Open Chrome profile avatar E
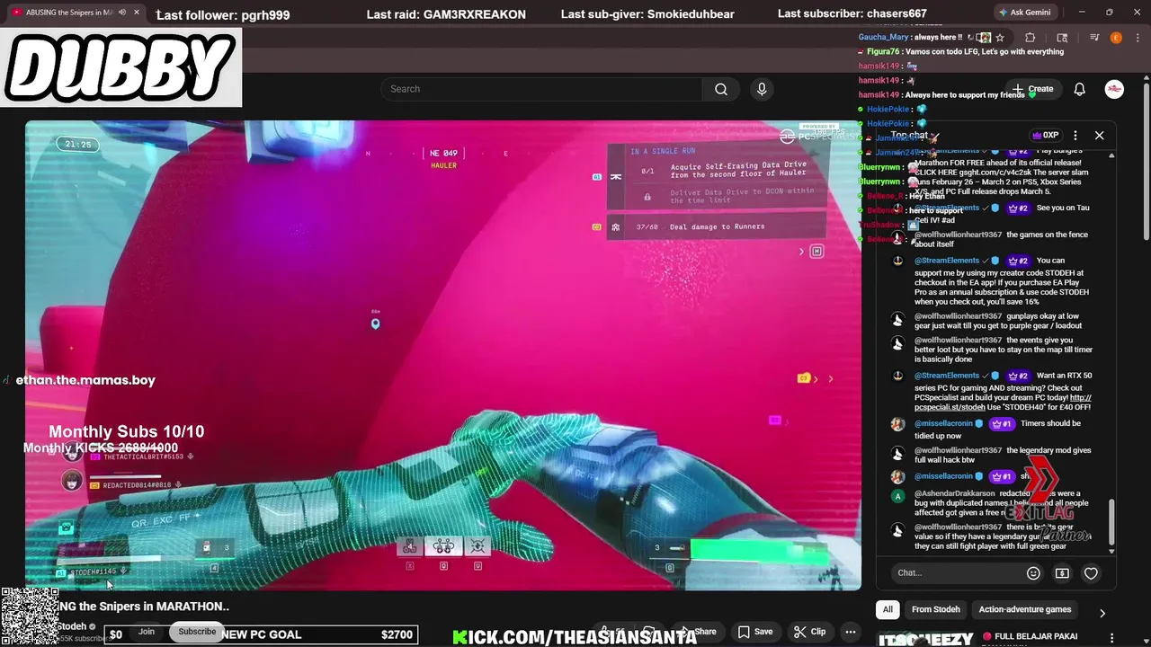1151x647 pixels. 1116,38
